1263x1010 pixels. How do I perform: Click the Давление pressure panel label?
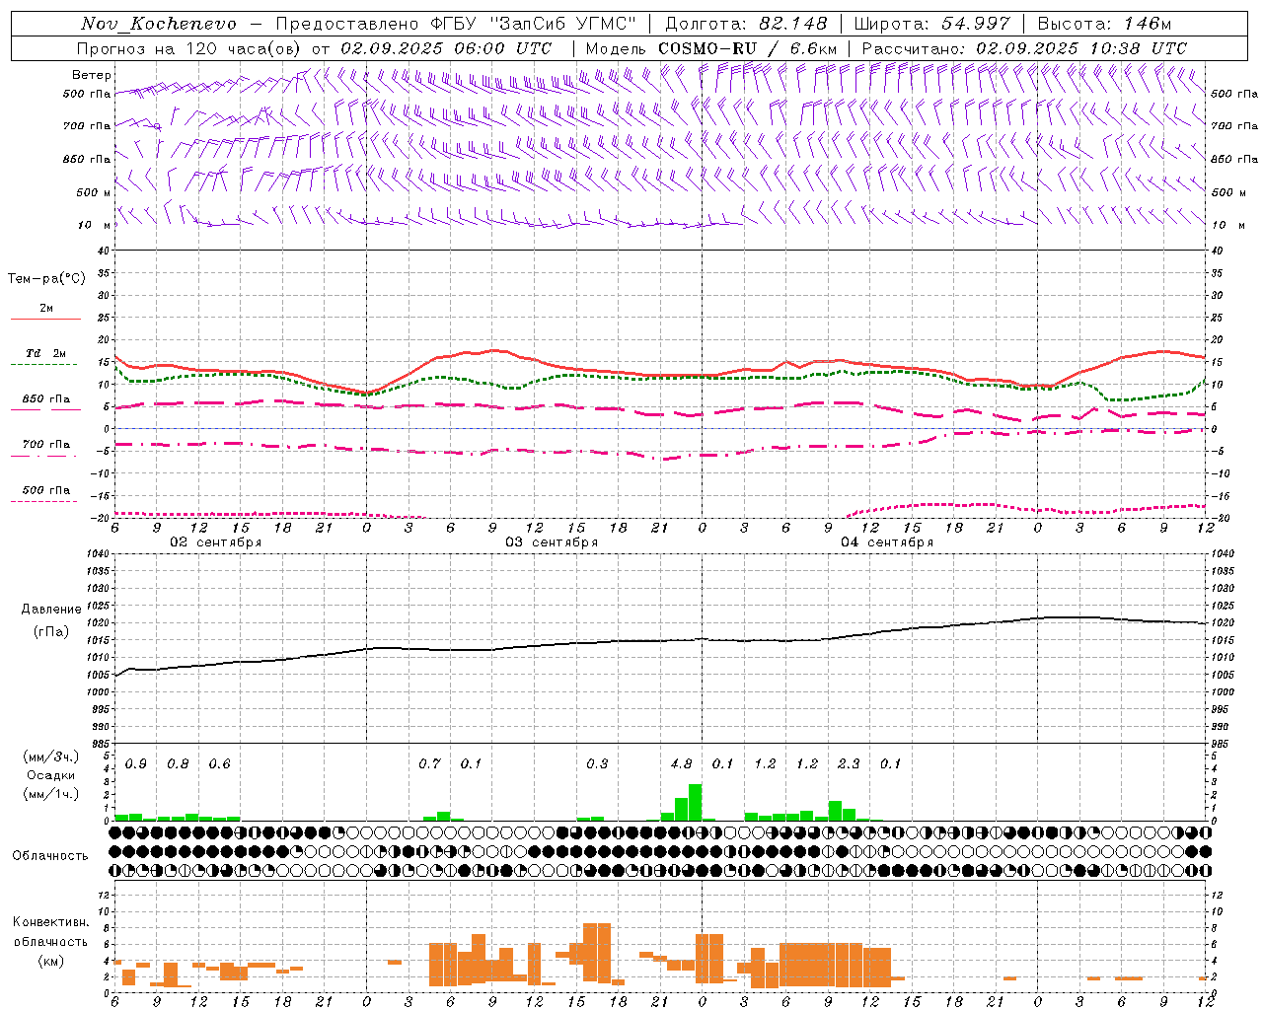[x=51, y=610]
